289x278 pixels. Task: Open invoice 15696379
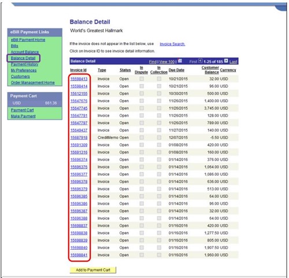pos(79,189)
